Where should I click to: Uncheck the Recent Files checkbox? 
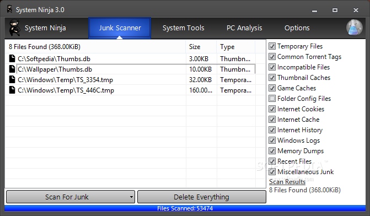click(x=272, y=161)
